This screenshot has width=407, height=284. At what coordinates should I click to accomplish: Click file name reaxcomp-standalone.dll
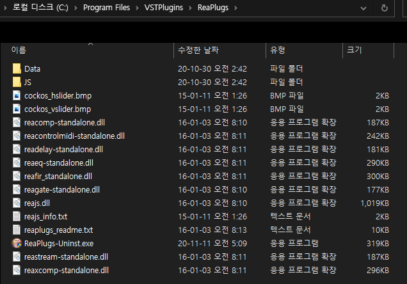click(x=67, y=271)
